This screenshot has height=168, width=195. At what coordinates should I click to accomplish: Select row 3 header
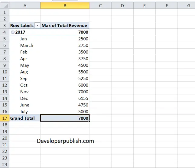tap(5, 26)
